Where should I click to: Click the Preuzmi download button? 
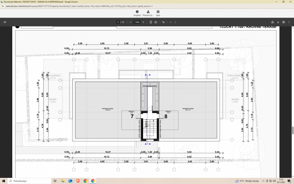(148, 13)
